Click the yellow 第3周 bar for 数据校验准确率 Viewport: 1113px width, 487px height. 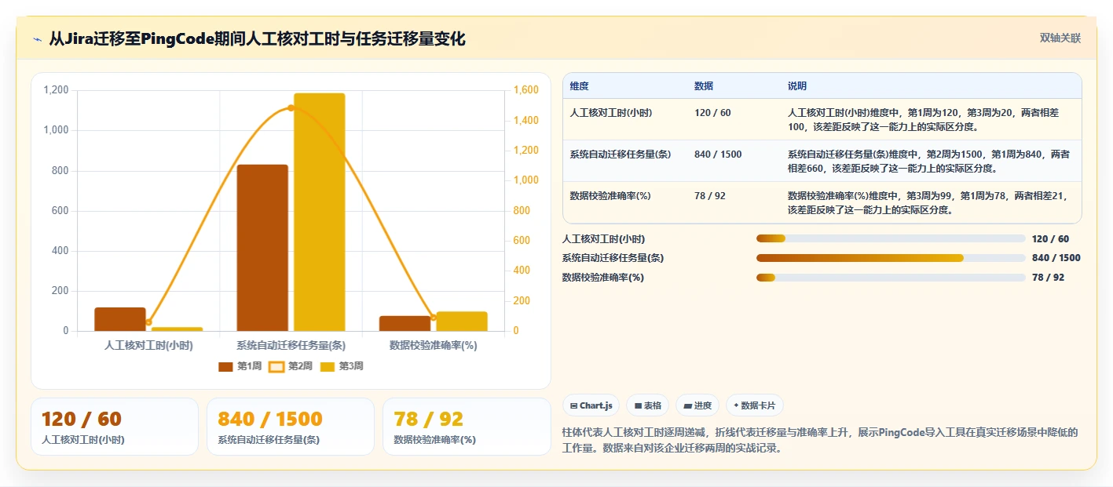click(462, 322)
